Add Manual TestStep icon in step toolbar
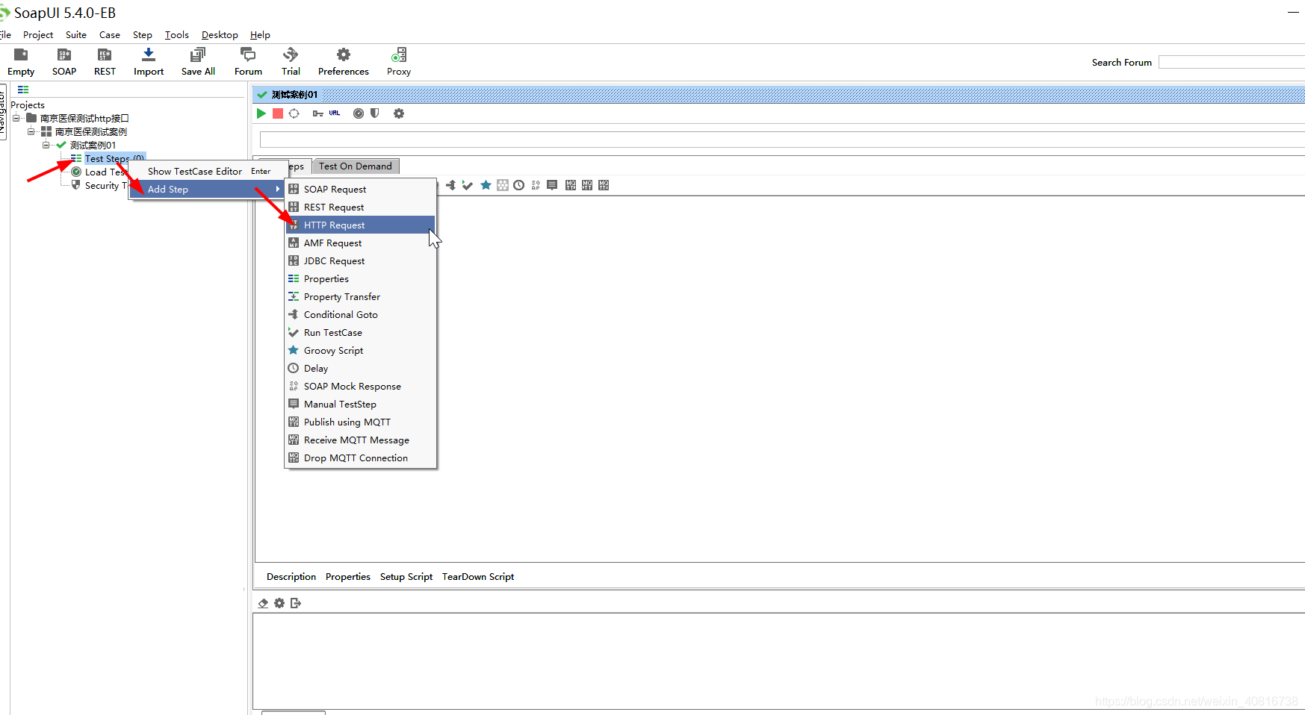 [x=552, y=185]
